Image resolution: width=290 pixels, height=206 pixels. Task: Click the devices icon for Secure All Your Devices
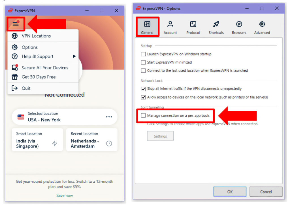click(x=15, y=68)
